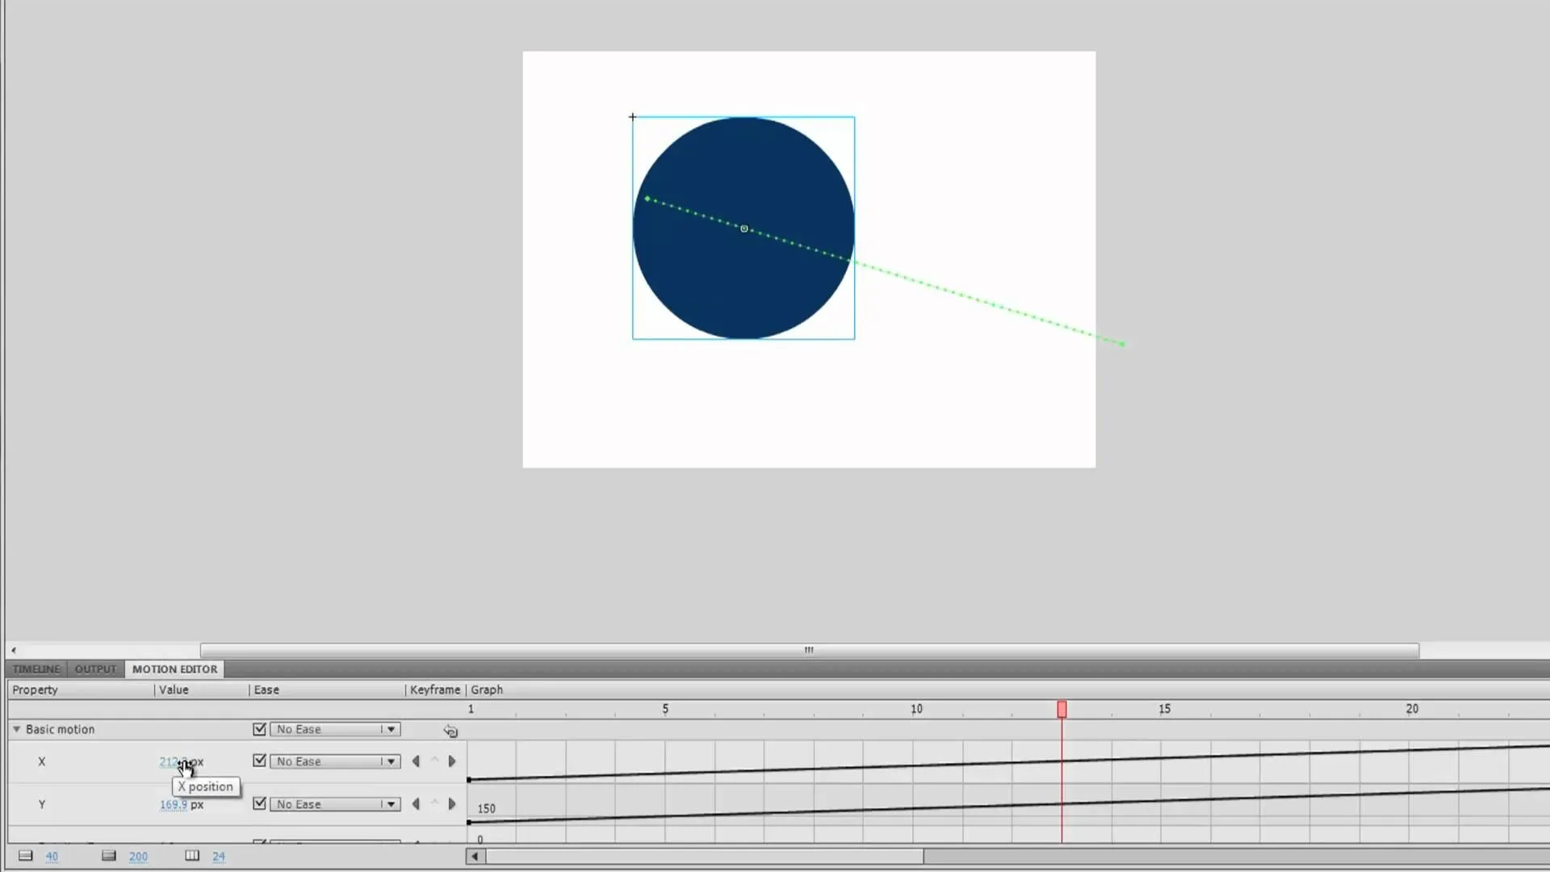The image size is (1550, 872).
Task: Open the Y property No Ease dropdown
Action: click(x=335, y=804)
